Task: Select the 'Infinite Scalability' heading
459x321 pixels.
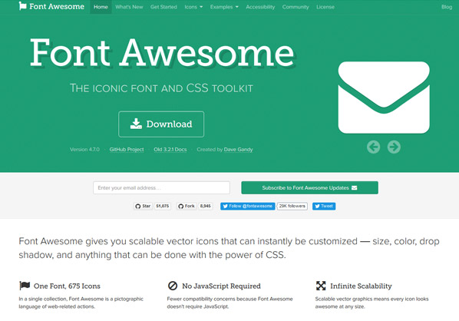Action: [x=361, y=286]
